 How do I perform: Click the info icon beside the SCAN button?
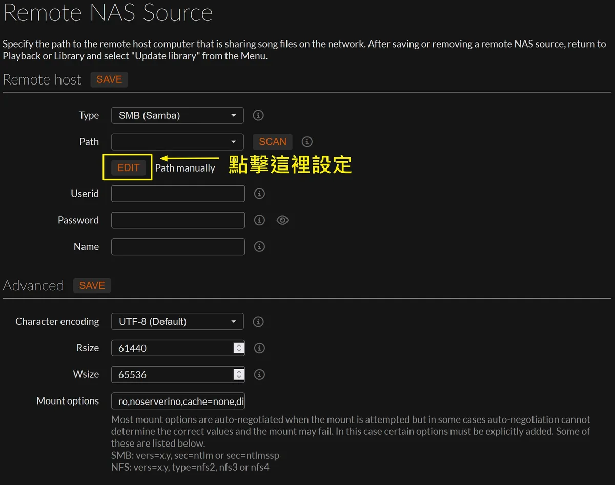[x=307, y=142]
